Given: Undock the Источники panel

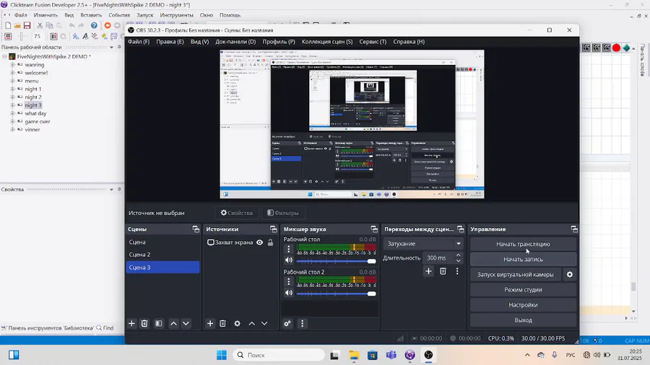Looking at the screenshot, I should click(273, 229).
